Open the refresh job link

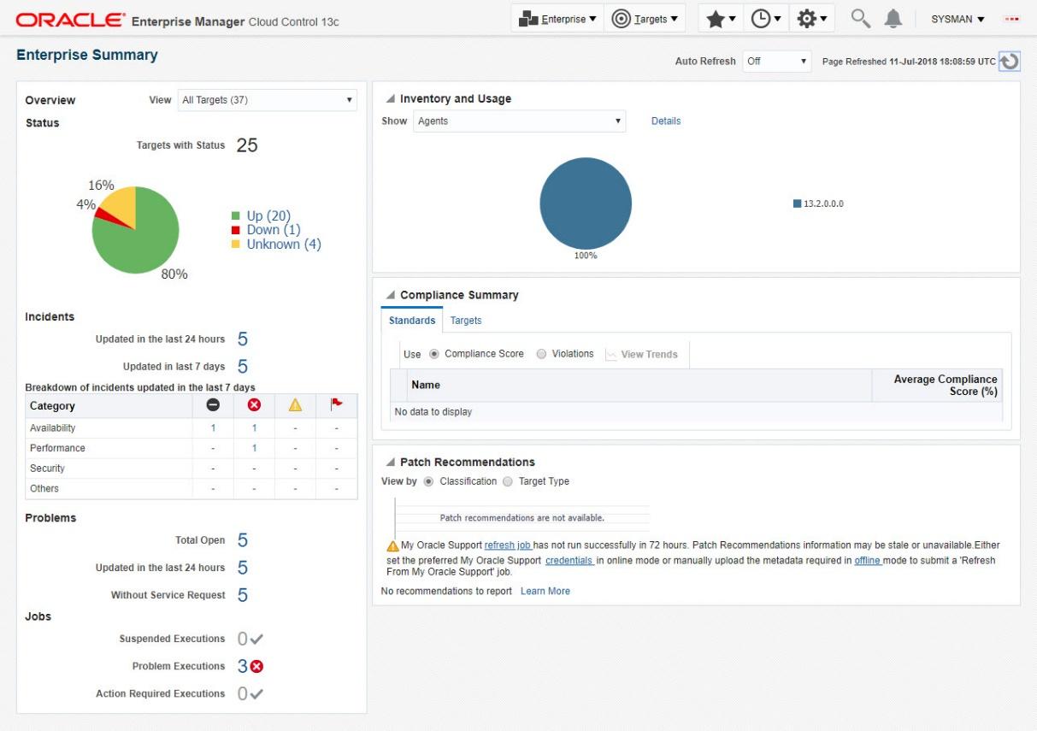508,545
